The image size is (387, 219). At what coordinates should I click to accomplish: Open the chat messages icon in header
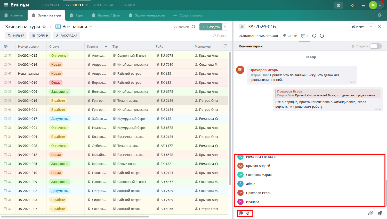pos(338,5)
